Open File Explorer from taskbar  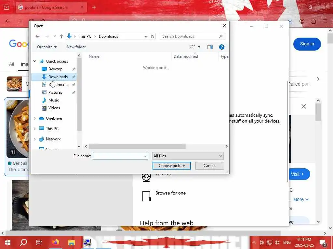(x=71, y=243)
